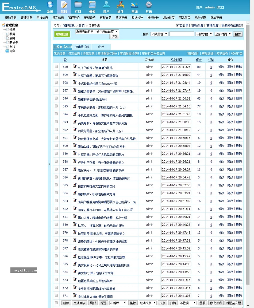Click the EmpireCMS logo
Image resolution: width=254 pixels, height=308 pixels.
coord(21,7)
